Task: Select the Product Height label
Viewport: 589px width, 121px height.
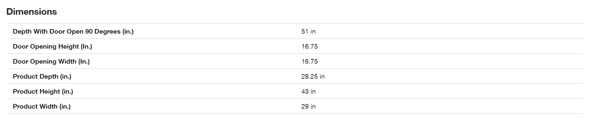Action: click(x=43, y=92)
